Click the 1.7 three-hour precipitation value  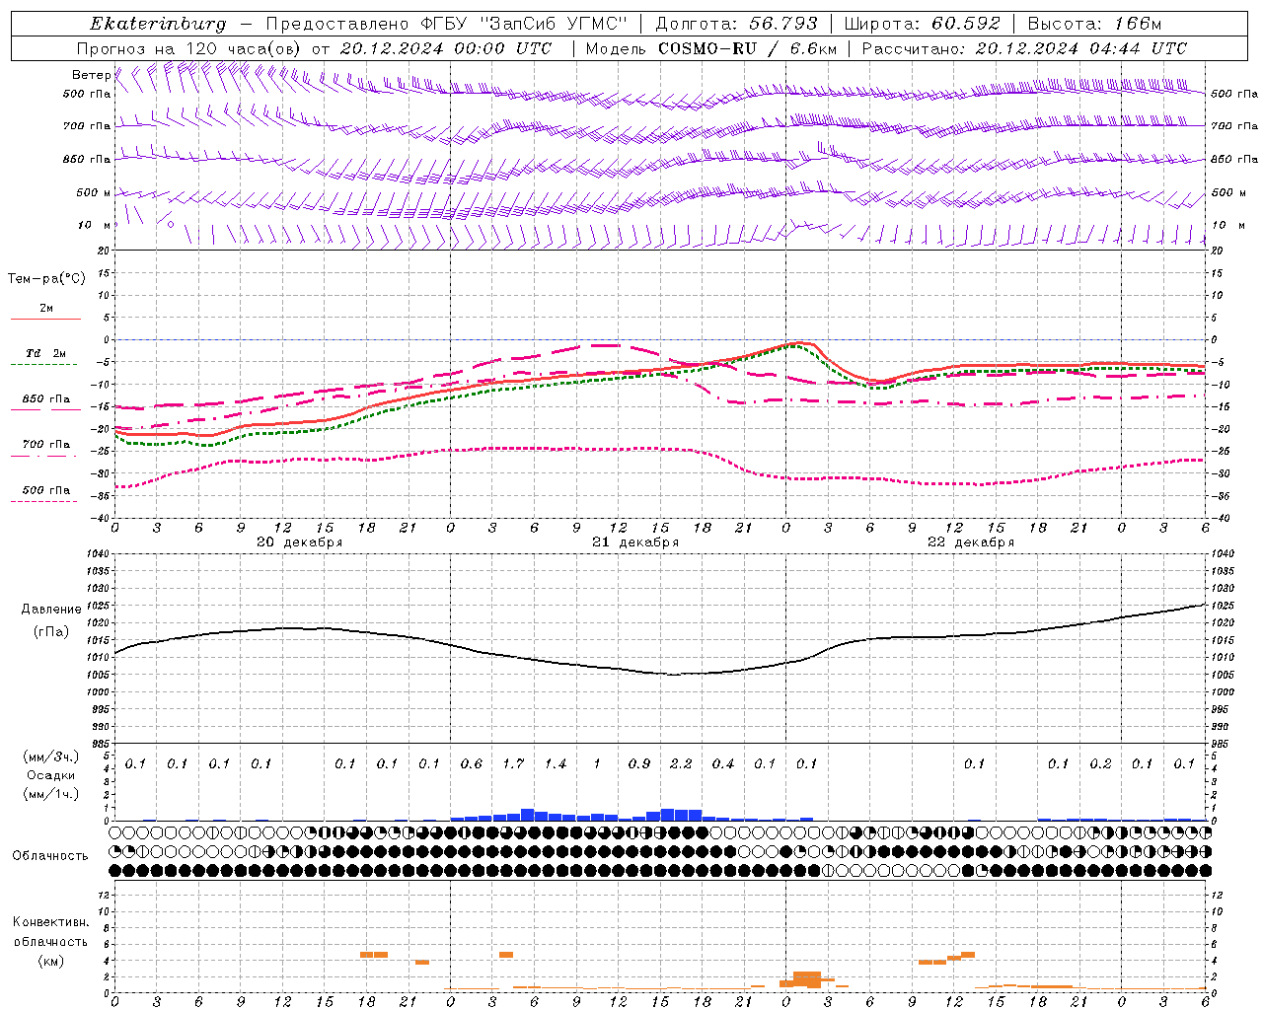coord(513,764)
